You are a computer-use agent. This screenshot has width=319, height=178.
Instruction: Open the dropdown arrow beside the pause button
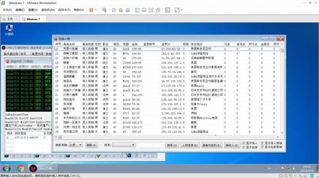click(96, 10)
